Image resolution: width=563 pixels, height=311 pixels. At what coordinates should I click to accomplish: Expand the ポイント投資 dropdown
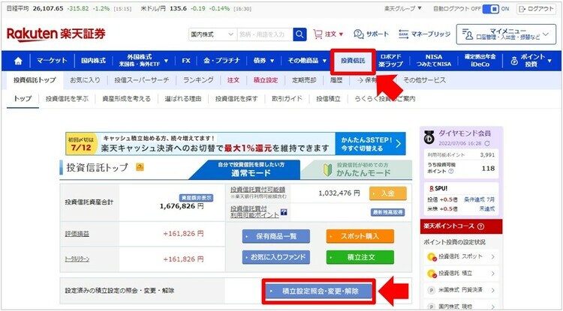tap(531, 61)
